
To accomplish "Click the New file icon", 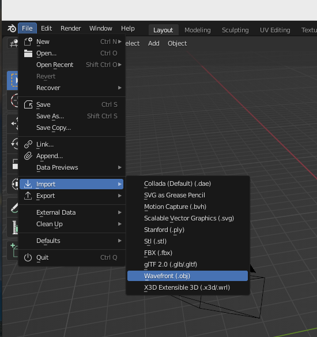I will click(x=28, y=42).
